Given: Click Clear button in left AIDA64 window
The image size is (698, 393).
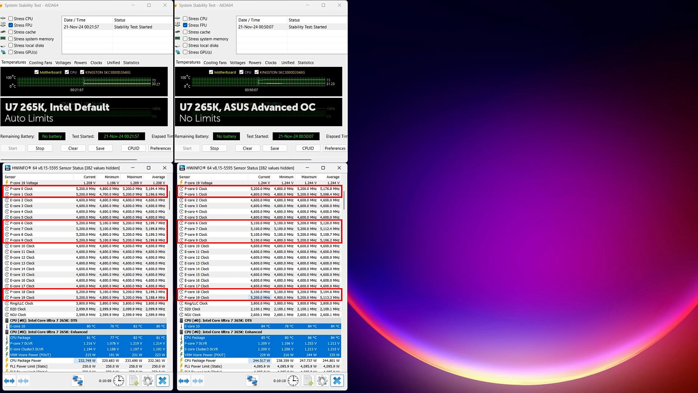Looking at the screenshot, I should tap(73, 148).
